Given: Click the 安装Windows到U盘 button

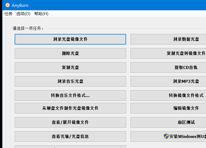Looking at the screenshot, I should coord(168,136).
